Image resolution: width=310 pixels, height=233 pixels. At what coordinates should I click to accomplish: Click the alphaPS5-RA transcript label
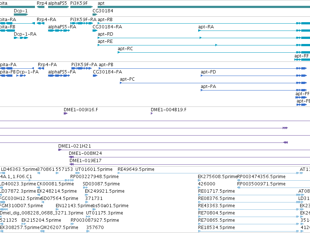62,27
